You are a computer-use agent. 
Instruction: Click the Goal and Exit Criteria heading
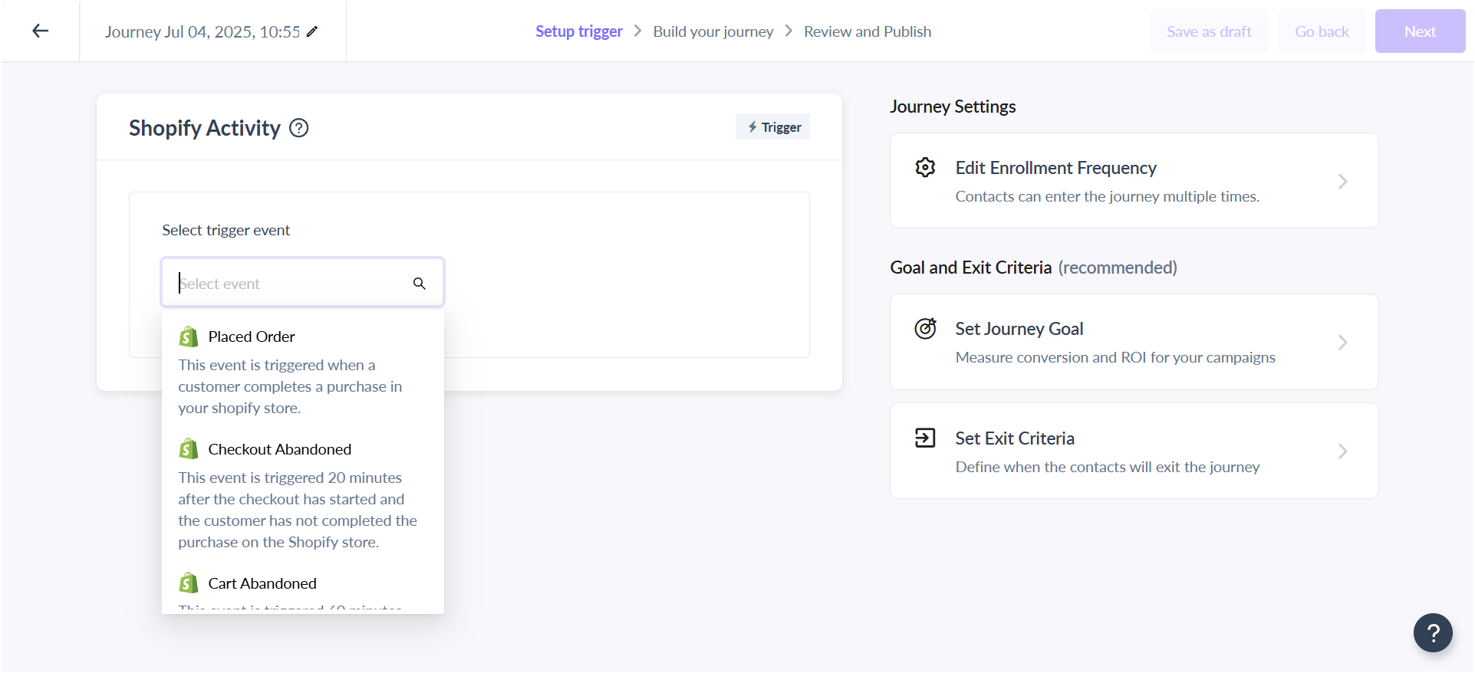(x=1033, y=268)
